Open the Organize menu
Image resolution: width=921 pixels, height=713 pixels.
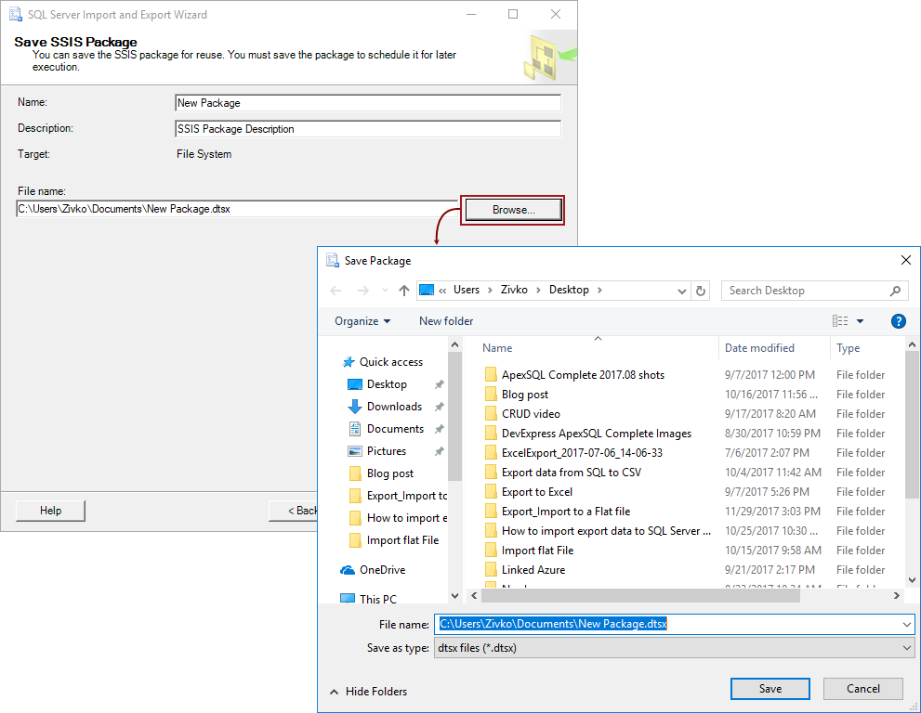(362, 321)
